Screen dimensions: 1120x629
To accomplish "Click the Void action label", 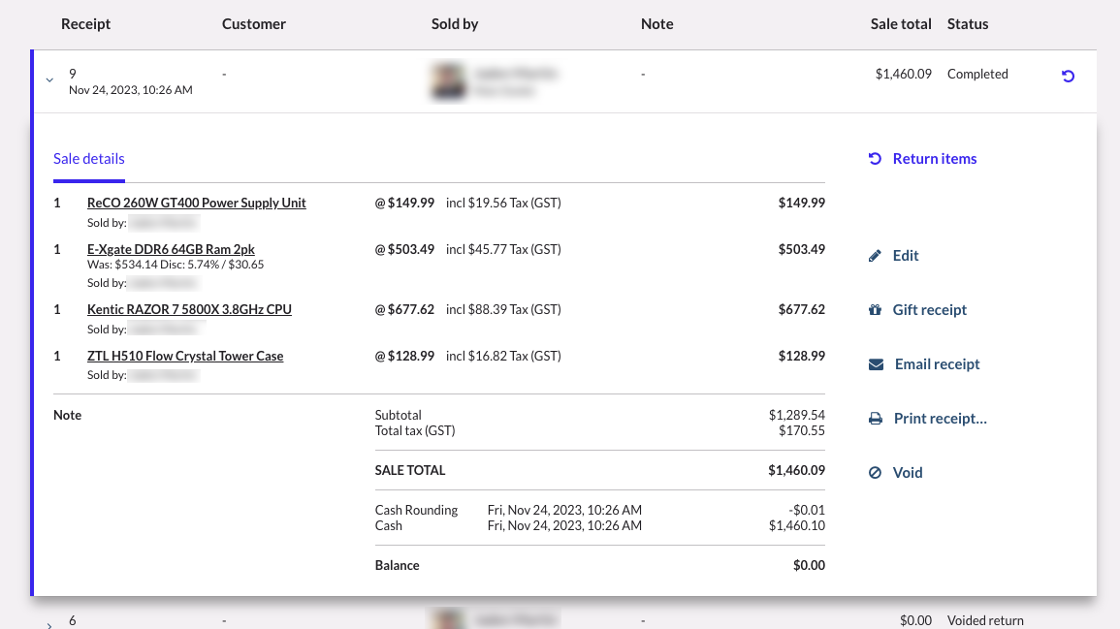I will (908, 472).
